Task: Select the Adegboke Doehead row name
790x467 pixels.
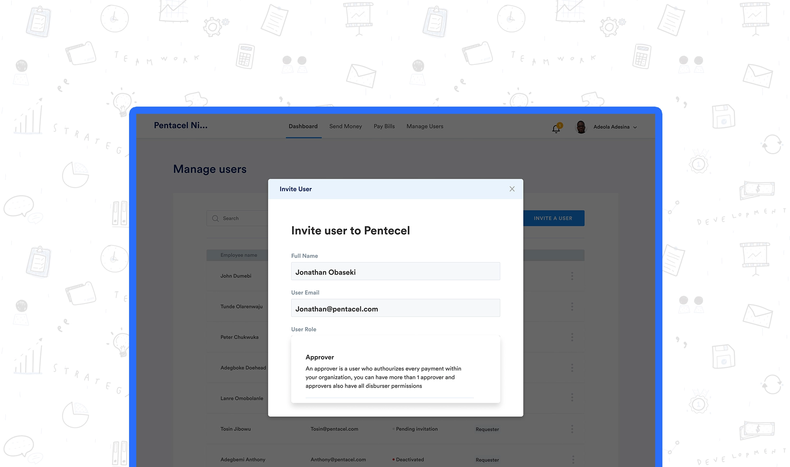Action: [x=243, y=368]
